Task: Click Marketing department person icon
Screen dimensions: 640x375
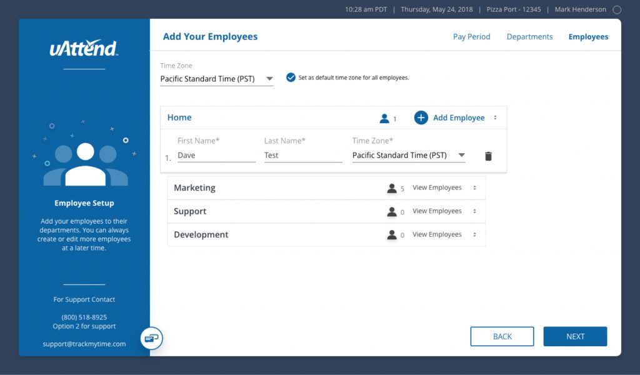Action: pyautogui.click(x=392, y=188)
